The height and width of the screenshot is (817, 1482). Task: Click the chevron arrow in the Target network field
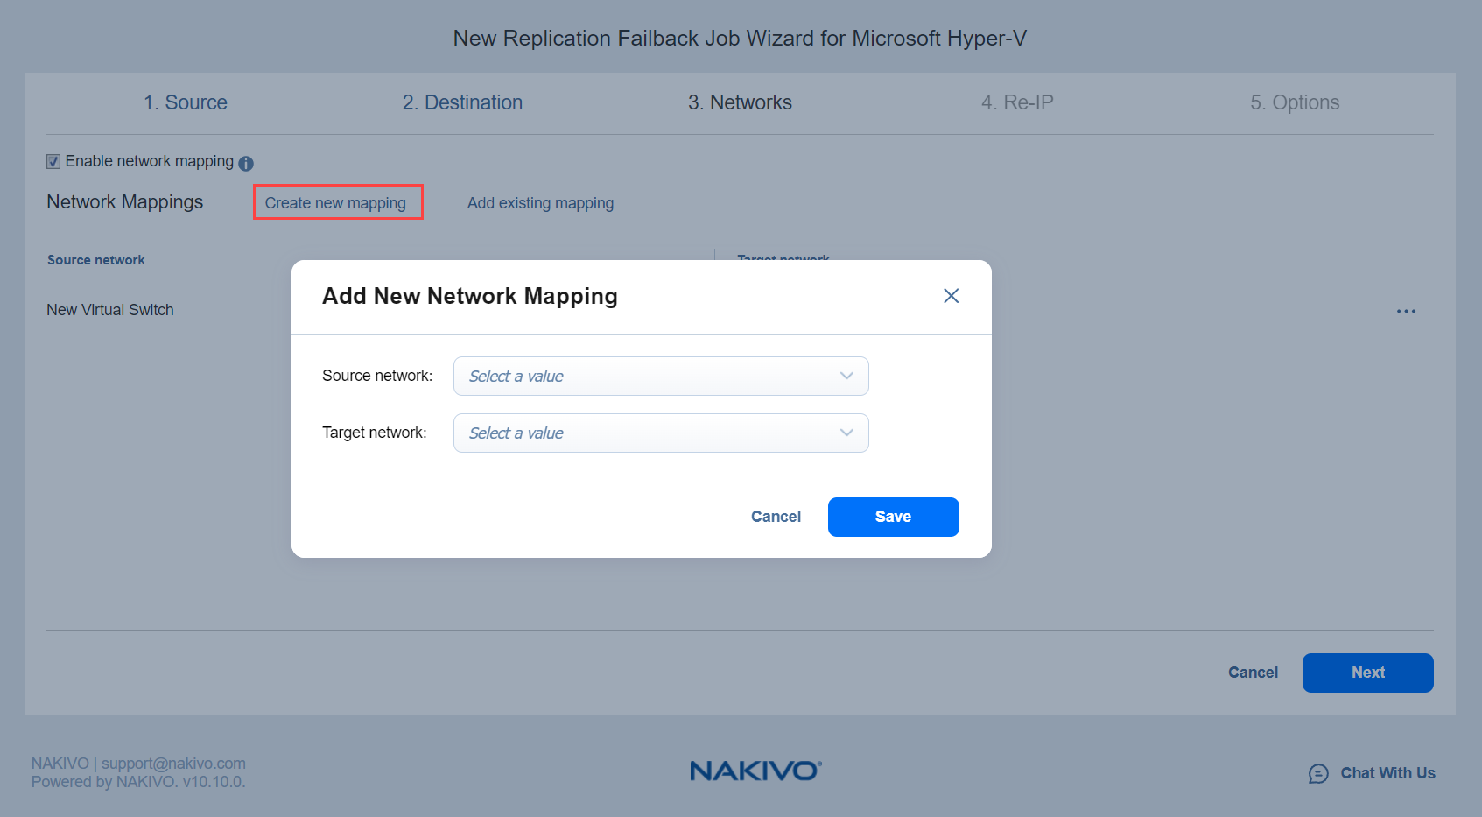click(846, 433)
